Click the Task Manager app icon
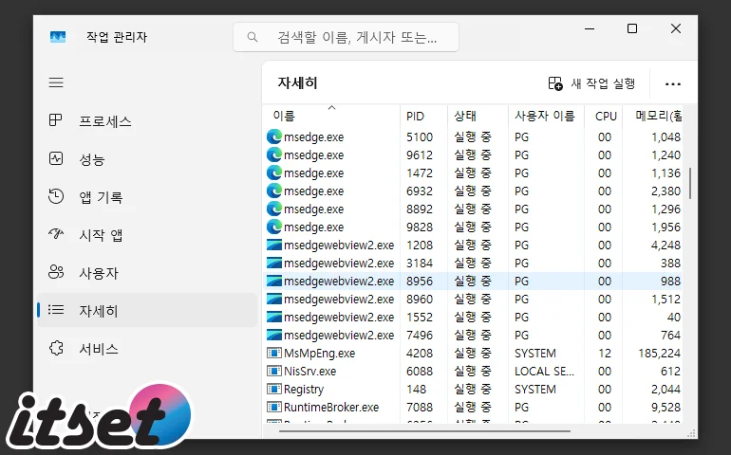This screenshot has width=731, height=455. click(x=58, y=37)
